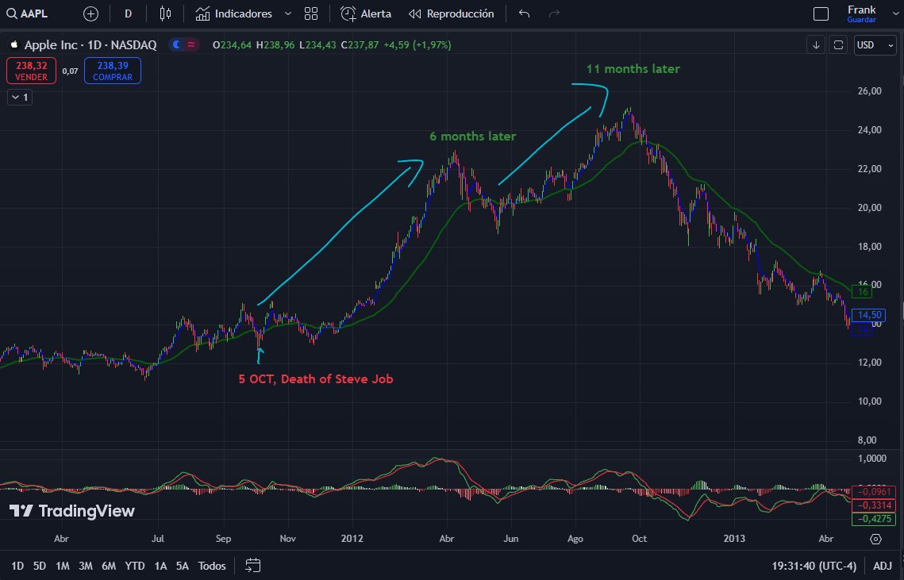This screenshot has width=904, height=580.
Task: Toggle the ADJ adjusted data option
Action: 882,566
